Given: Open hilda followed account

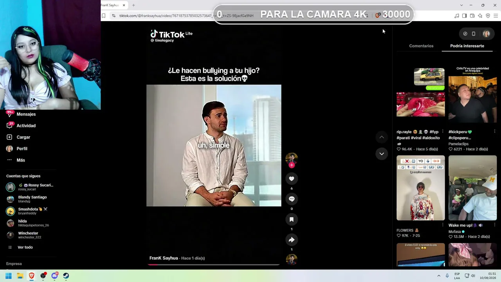Looking at the screenshot, I should (28, 223).
